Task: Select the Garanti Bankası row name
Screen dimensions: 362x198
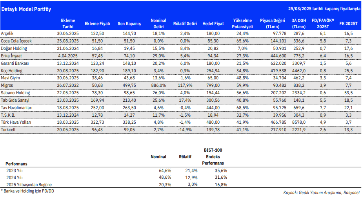Action: pyautogui.click(x=15, y=63)
